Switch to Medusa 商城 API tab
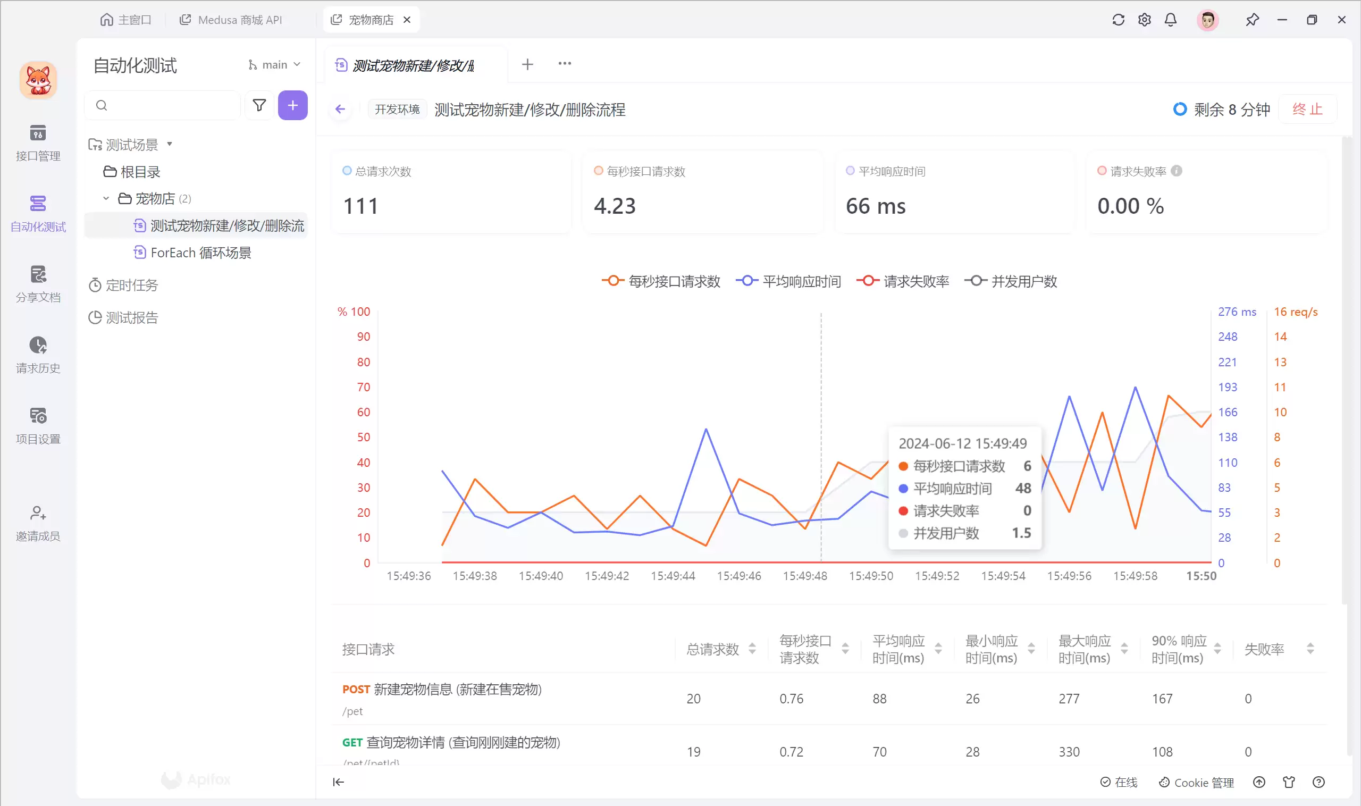This screenshot has width=1361, height=806. click(231, 20)
